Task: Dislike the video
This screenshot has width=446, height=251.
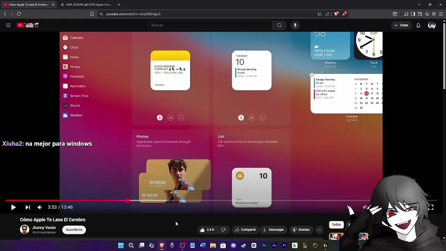Action: 223,230
